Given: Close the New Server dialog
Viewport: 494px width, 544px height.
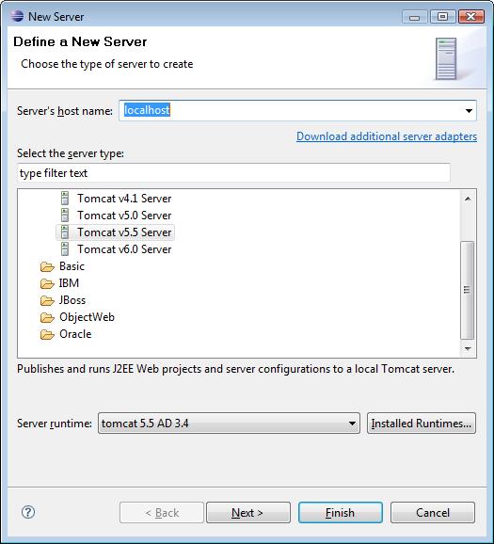Looking at the screenshot, I should point(471,17).
